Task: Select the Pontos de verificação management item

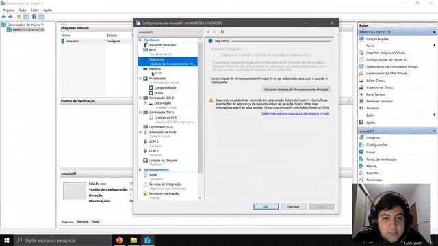Action: 164,193
